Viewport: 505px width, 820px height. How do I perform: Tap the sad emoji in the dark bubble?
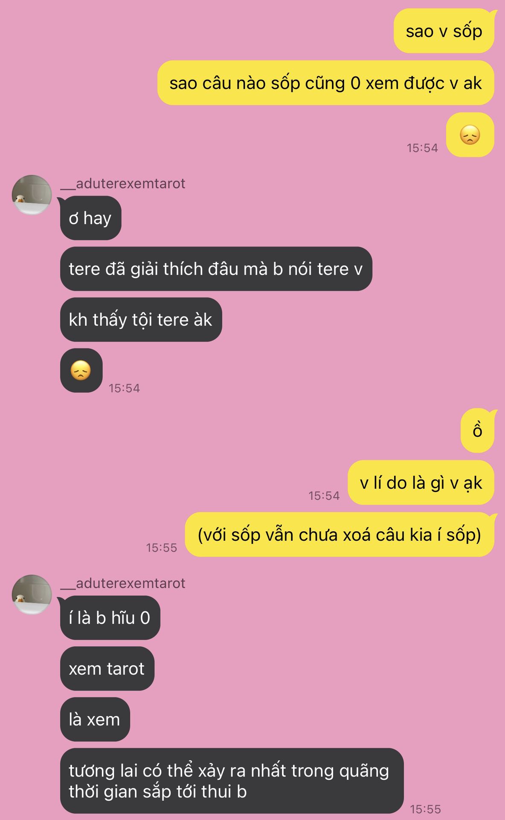tap(81, 370)
